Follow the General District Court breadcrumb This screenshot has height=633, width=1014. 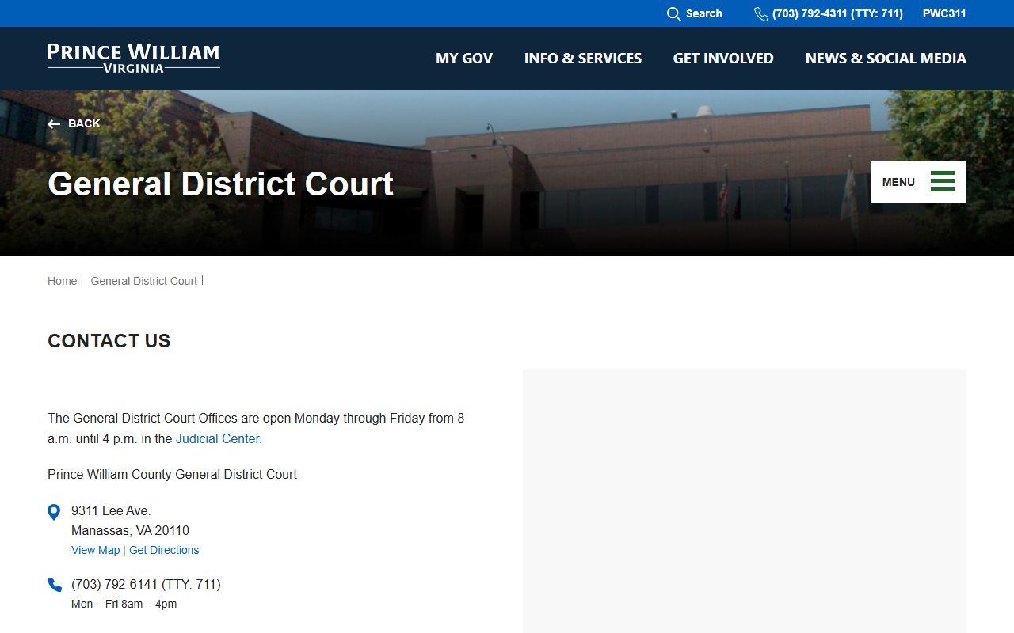point(144,281)
